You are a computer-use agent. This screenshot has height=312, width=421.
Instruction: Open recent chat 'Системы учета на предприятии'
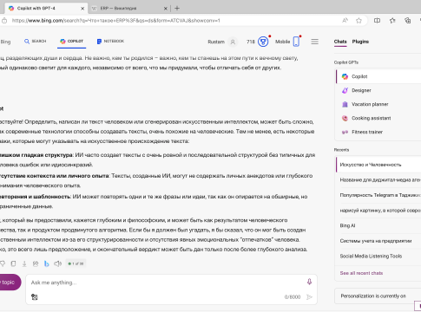(x=378, y=241)
